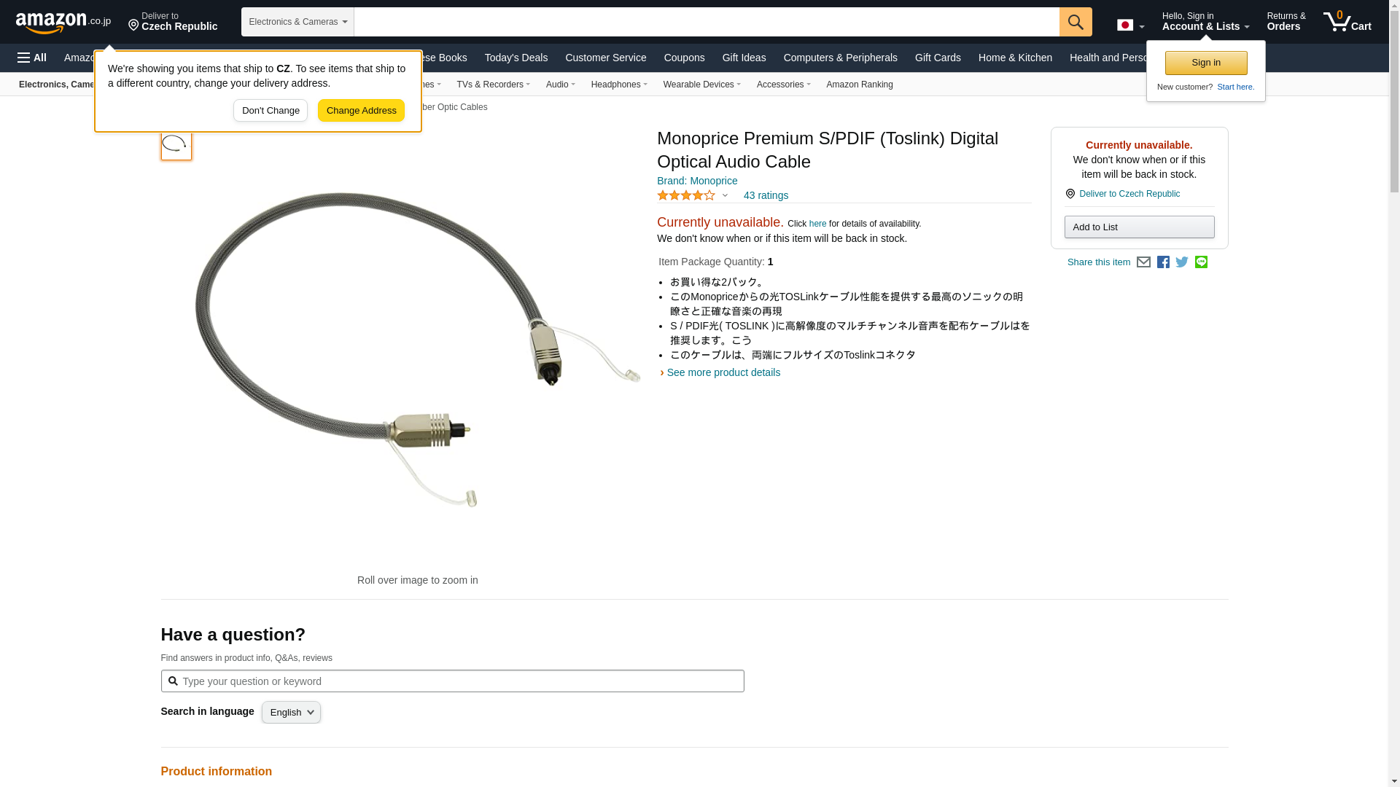This screenshot has width=1400, height=787.
Task: Open the Wearable Devices submenu
Action: (702, 85)
